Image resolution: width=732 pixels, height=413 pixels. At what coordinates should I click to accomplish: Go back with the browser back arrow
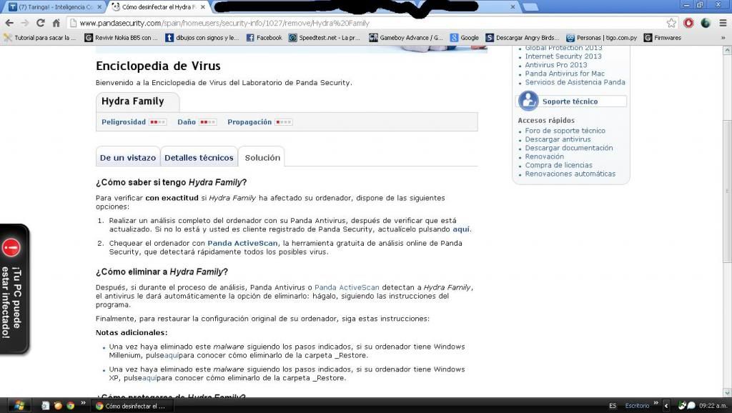[x=9, y=23]
